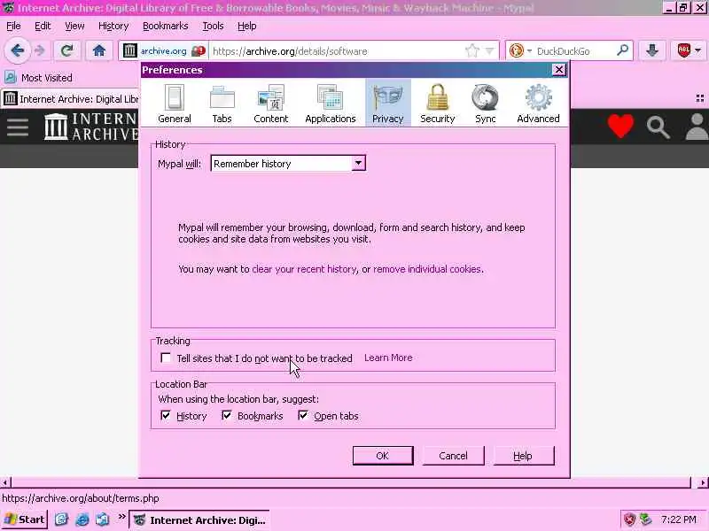The width and height of the screenshot is (709, 531).
Task: Open the History menu
Action: pos(113,27)
